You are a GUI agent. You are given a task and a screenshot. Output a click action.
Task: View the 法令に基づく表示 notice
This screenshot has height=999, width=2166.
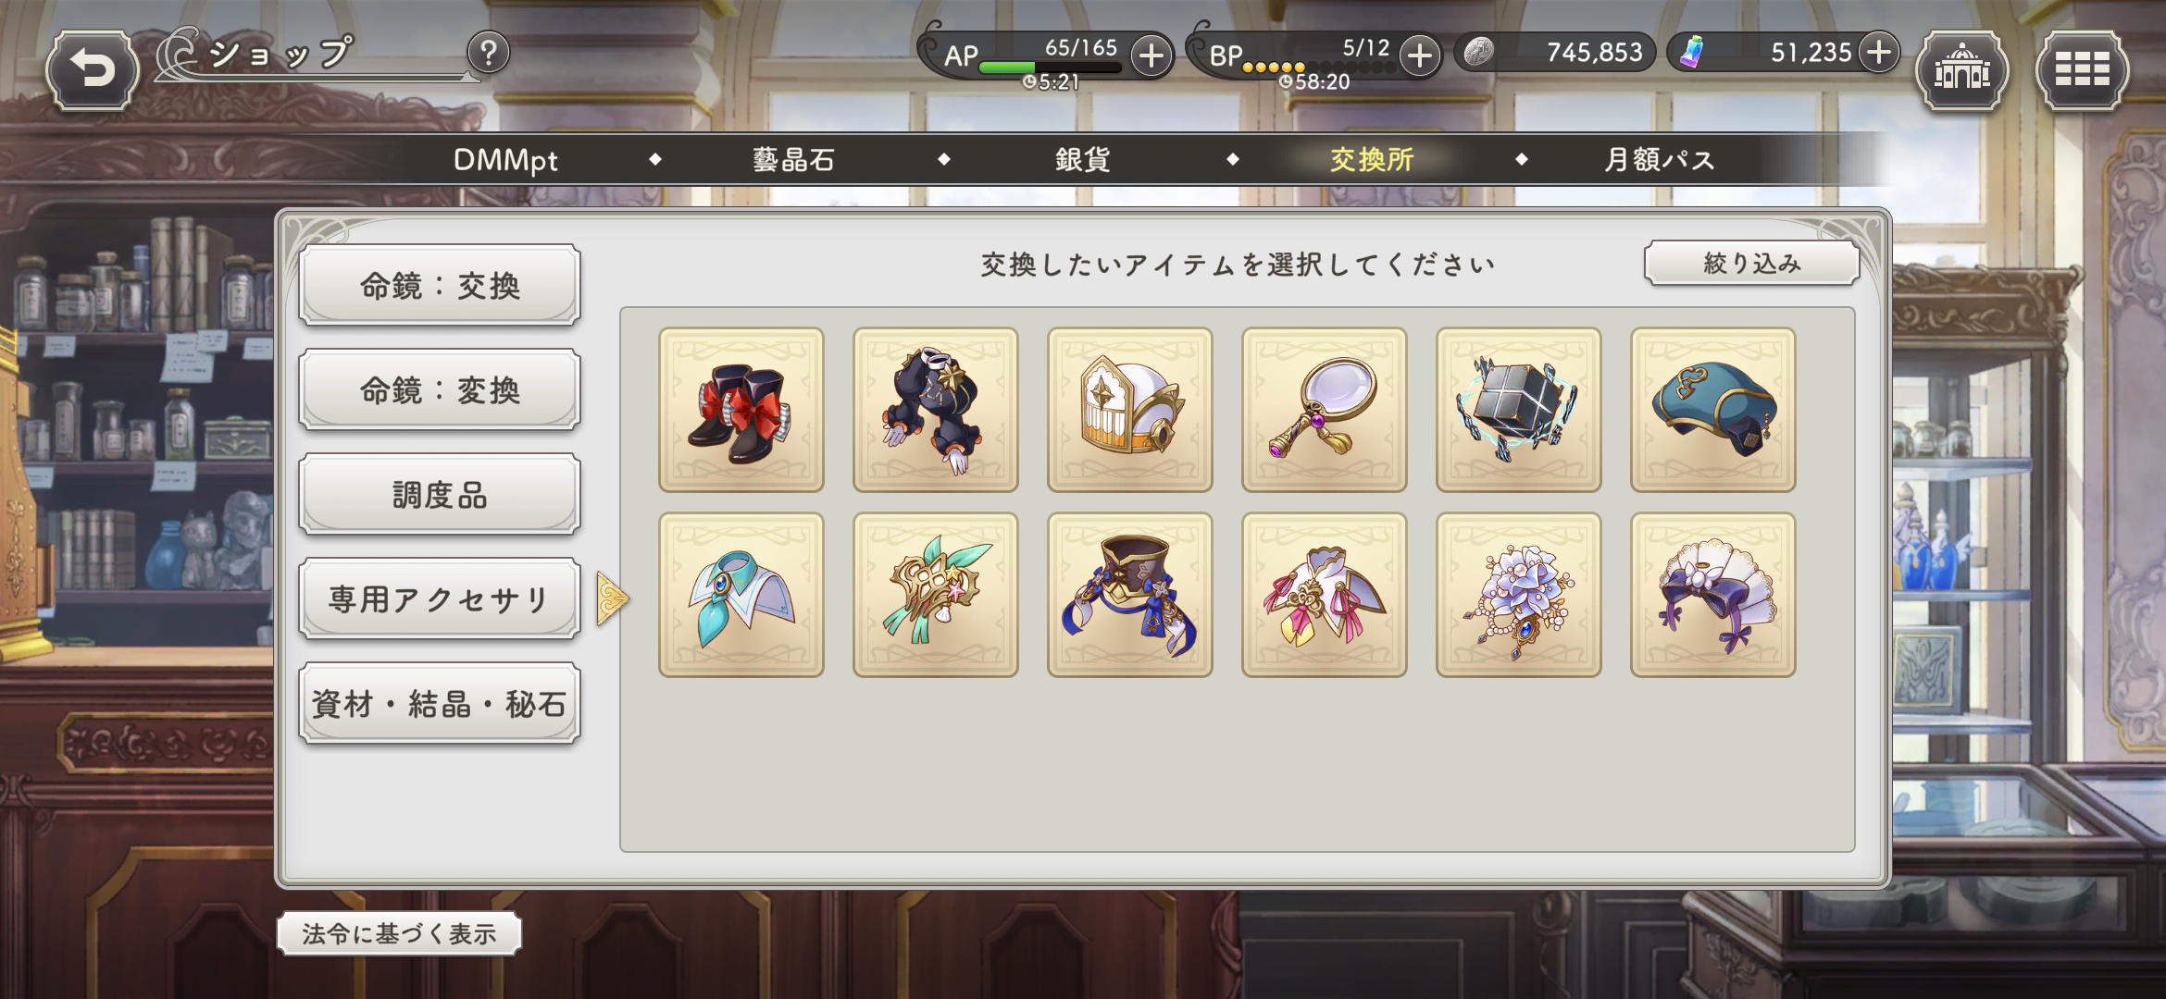[399, 933]
